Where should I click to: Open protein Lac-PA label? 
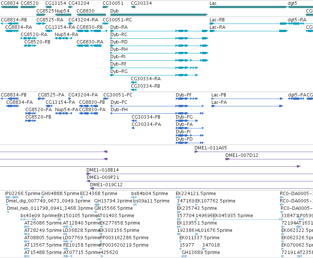pyautogui.click(x=219, y=102)
